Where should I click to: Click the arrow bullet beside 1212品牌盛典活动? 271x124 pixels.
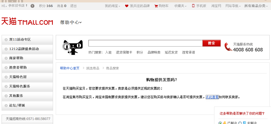tap(6, 49)
